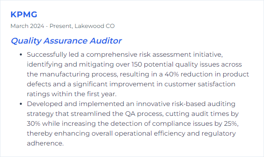Click the Lakewood CO location text
The image size is (264, 157).
(94, 26)
